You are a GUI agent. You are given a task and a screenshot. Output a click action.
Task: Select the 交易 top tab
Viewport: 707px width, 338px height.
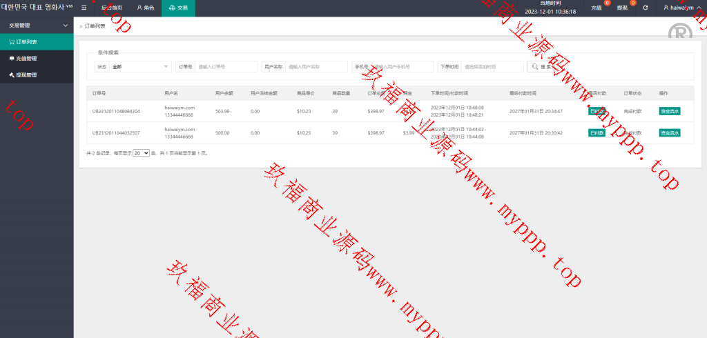click(x=178, y=8)
